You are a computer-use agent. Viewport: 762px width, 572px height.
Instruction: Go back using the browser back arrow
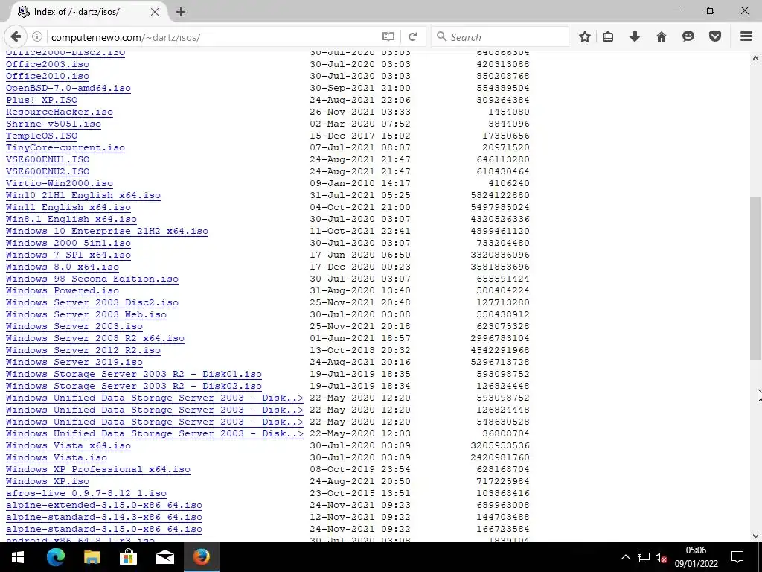(x=16, y=37)
